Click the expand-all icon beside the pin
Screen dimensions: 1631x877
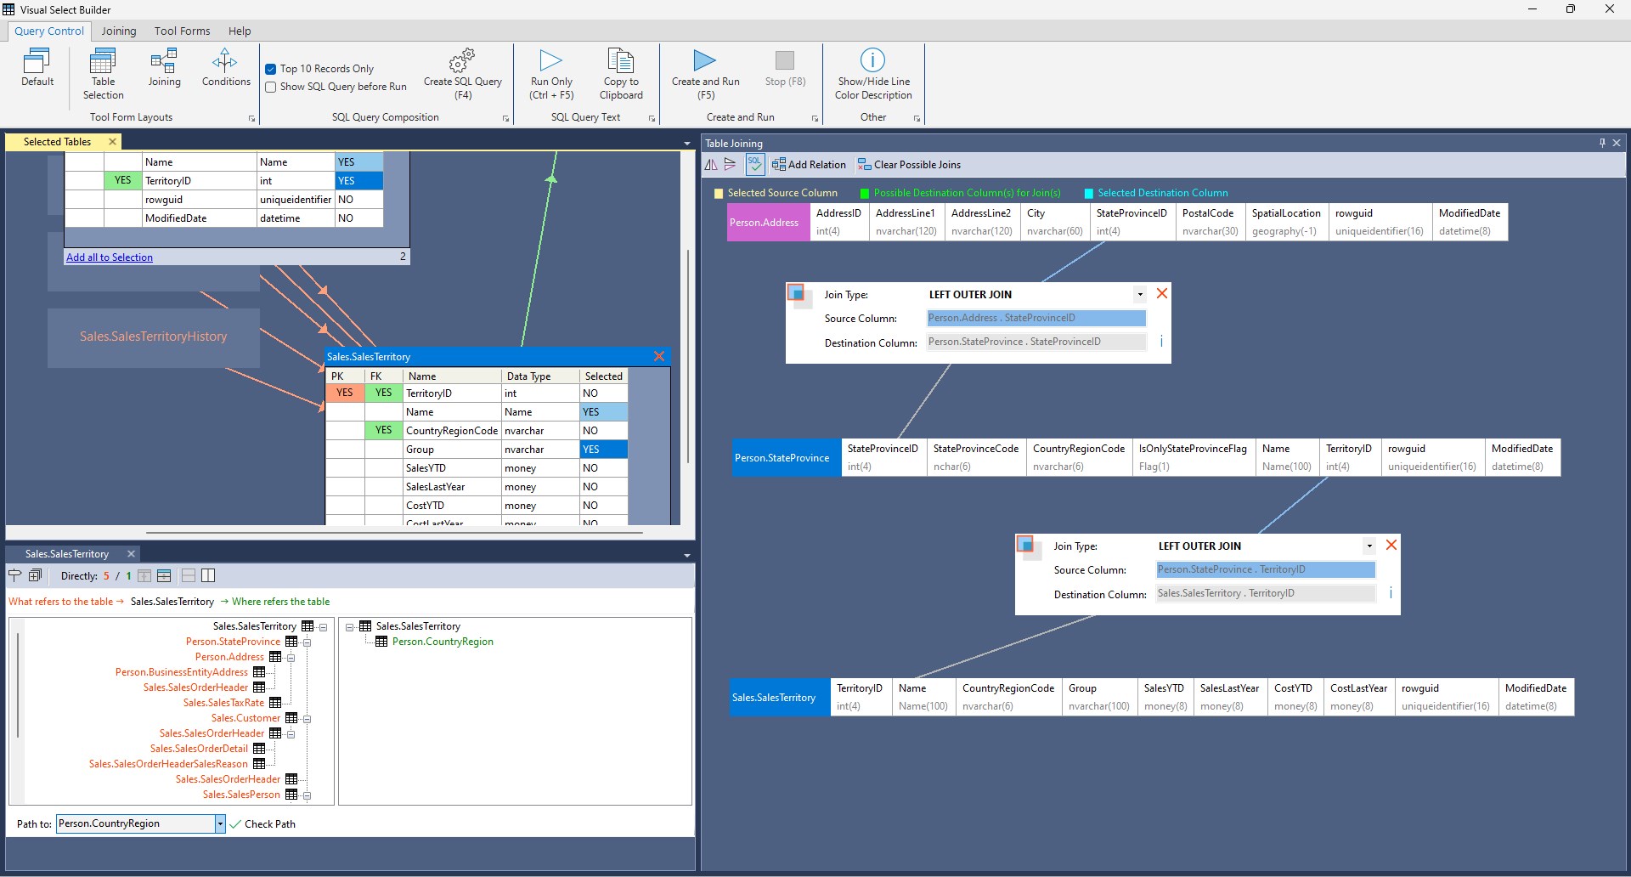(35, 575)
